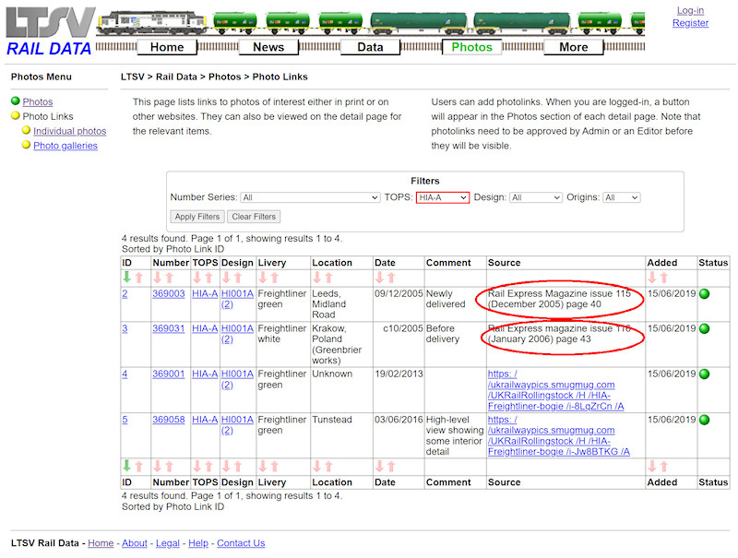Click top-row Number column down sort arrow
The image size is (738, 558).
pyautogui.click(x=158, y=277)
